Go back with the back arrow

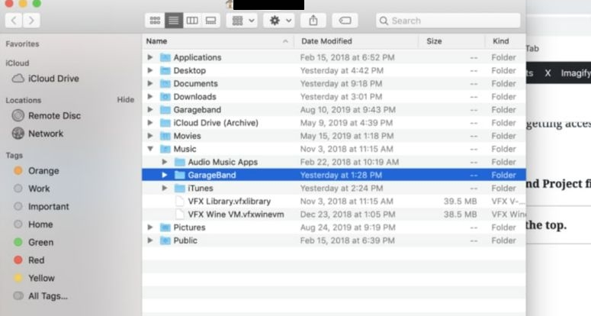[14, 21]
